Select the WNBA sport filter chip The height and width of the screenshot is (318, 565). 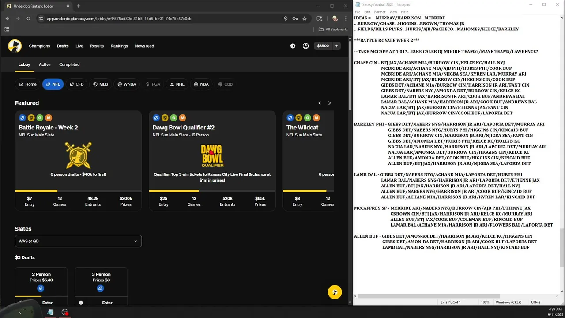(x=127, y=84)
